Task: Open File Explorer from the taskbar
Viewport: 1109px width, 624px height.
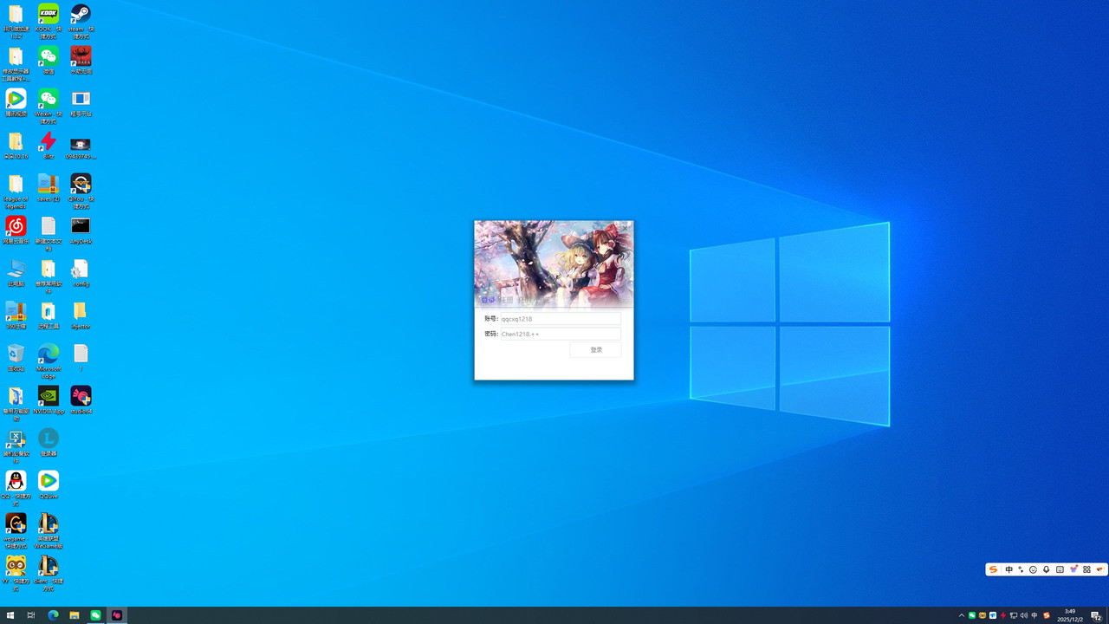Action: tap(75, 615)
